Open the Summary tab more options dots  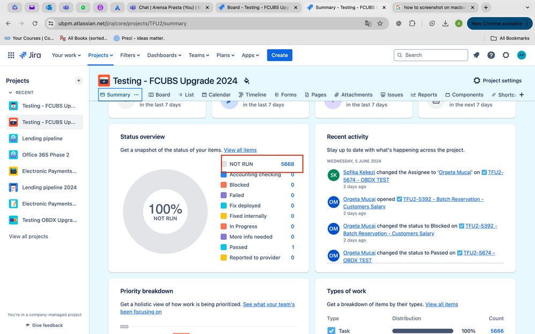click(137, 95)
